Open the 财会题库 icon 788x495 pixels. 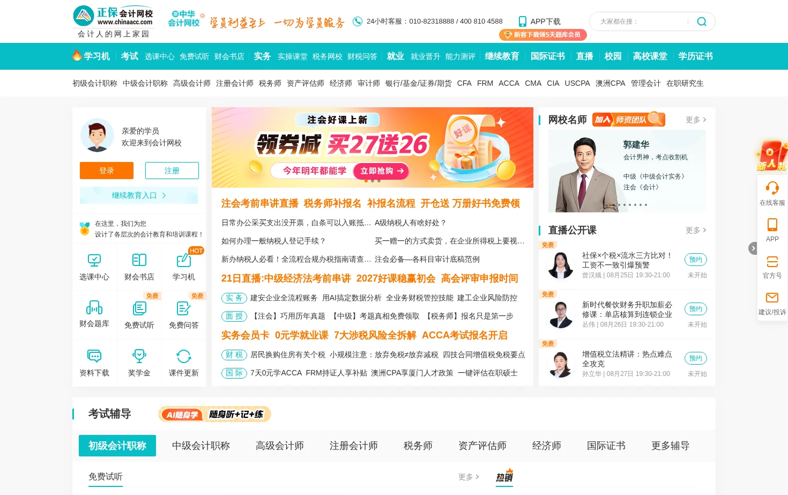tap(94, 308)
